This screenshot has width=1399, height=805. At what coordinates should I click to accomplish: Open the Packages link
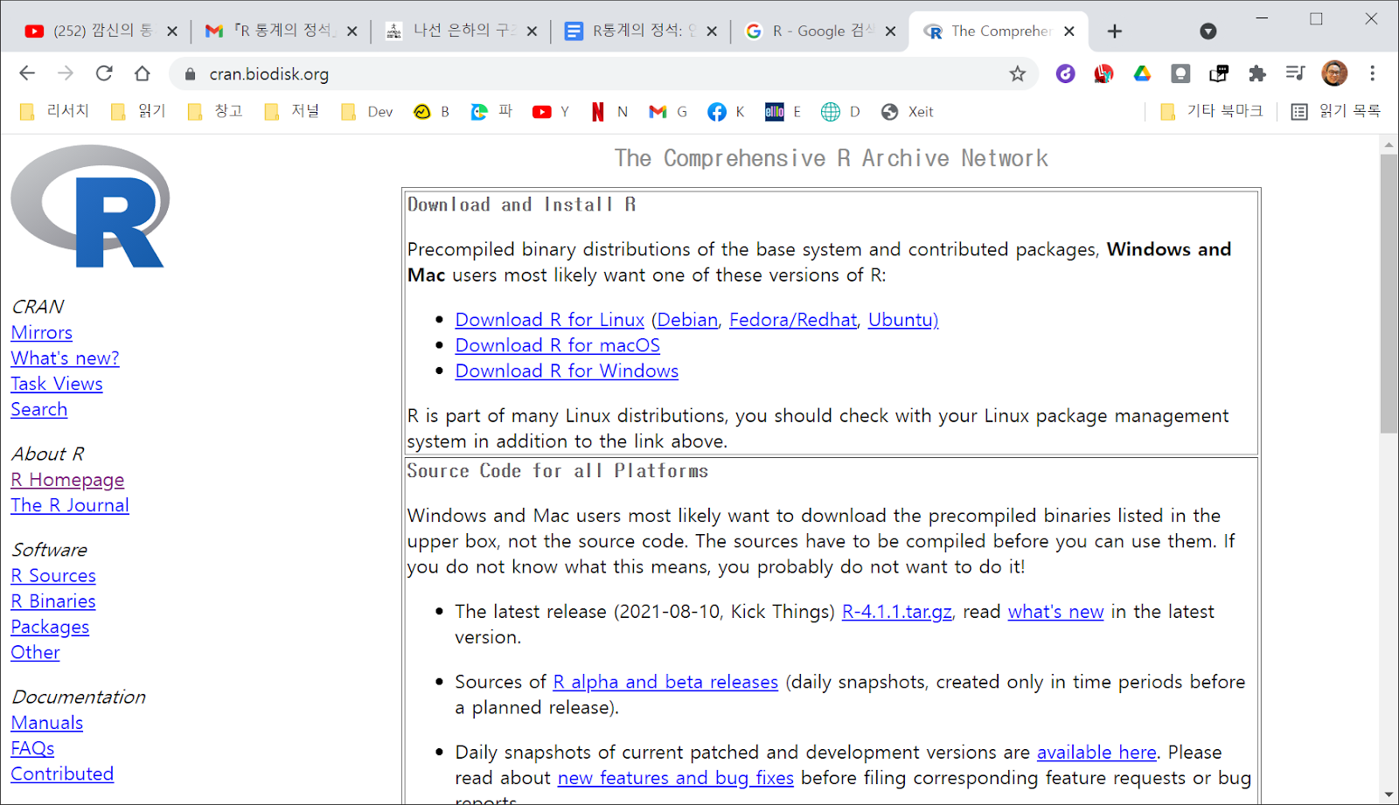tap(50, 627)
